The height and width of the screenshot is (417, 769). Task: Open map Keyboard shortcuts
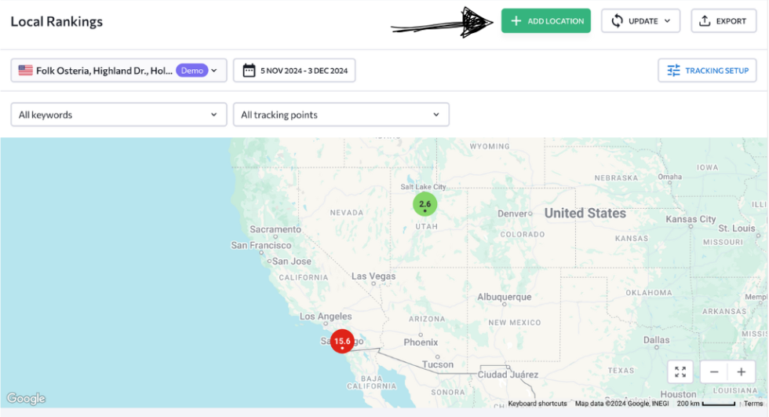pyautogui.click(x=537, y=404)
